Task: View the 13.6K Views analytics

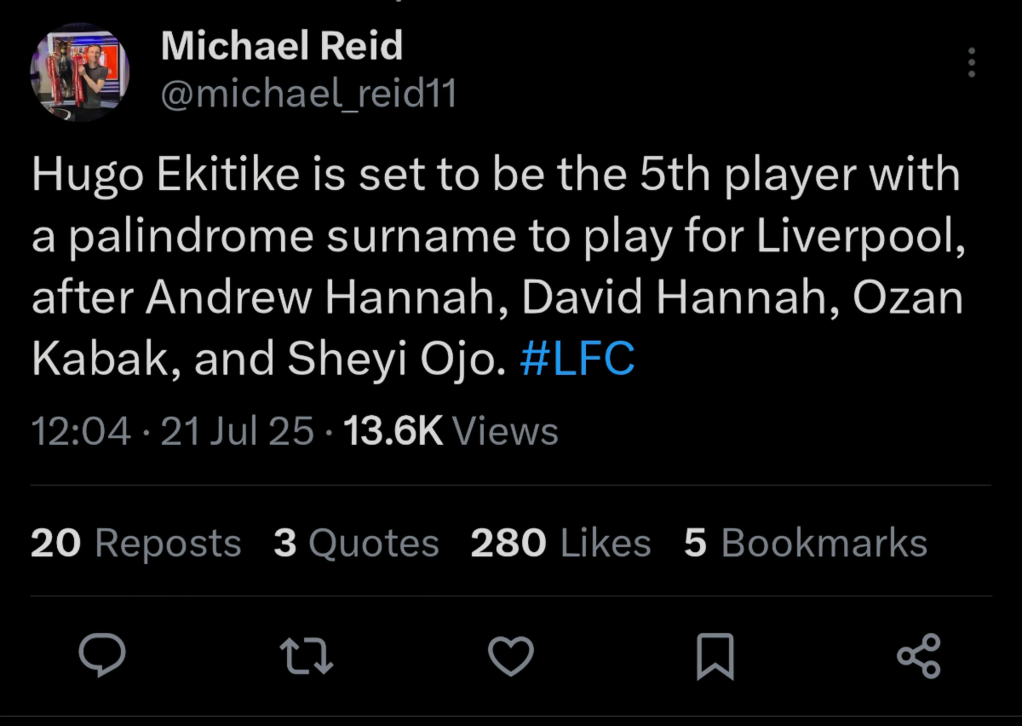Action: click(x=450, y=431)
